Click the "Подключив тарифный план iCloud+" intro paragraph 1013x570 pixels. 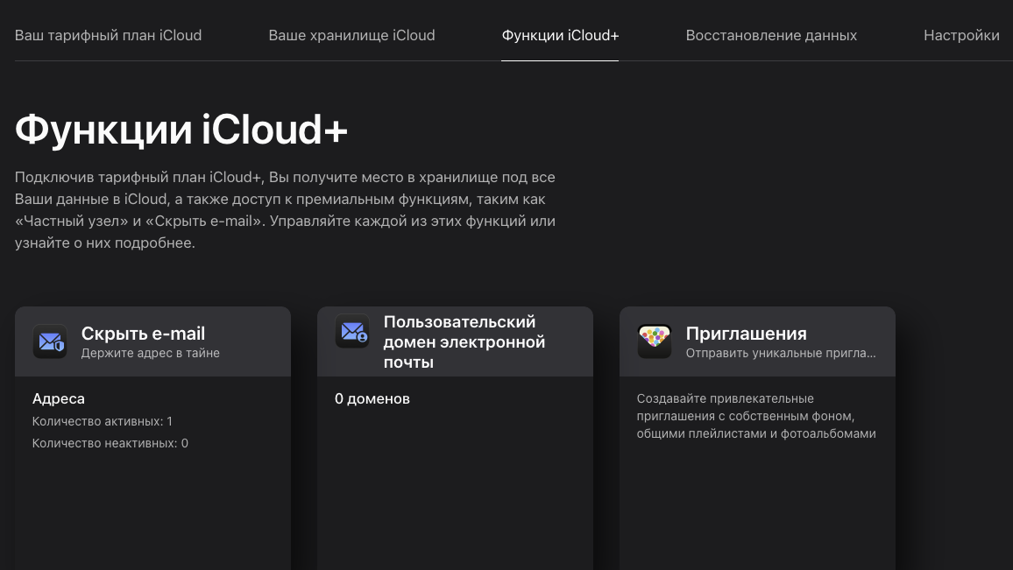coord(285,210)
